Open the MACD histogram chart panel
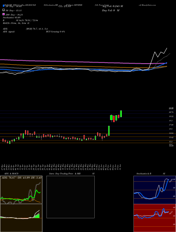 point(21,218)
